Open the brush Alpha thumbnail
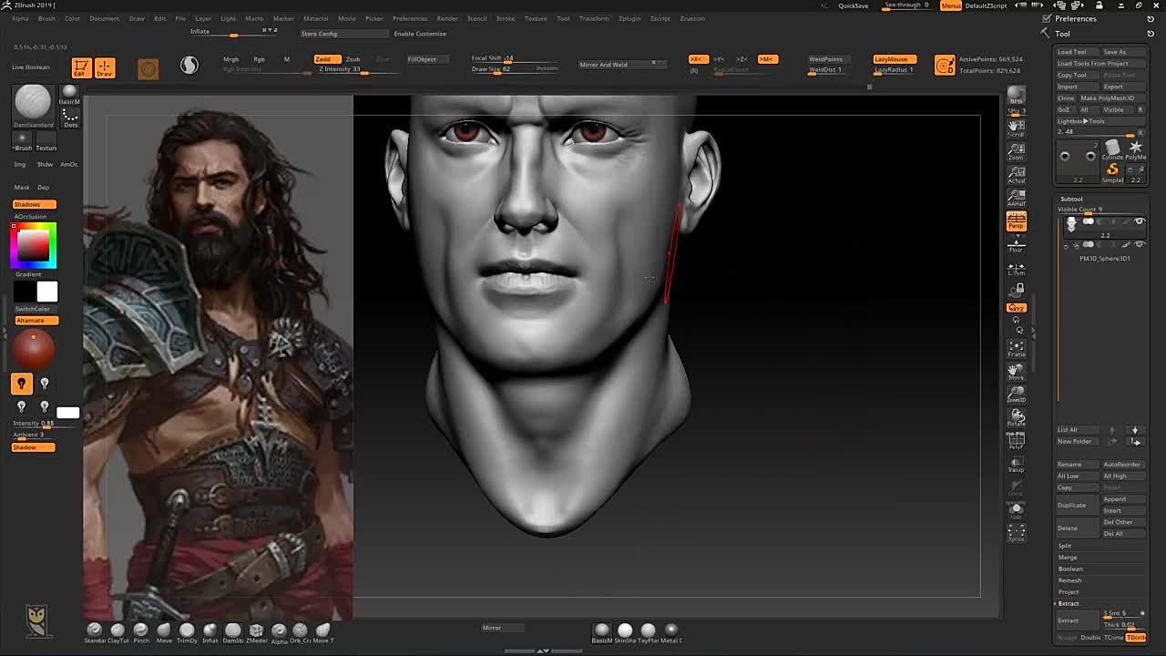Screen dimensions: 1166x656 [x=22, y=141]
